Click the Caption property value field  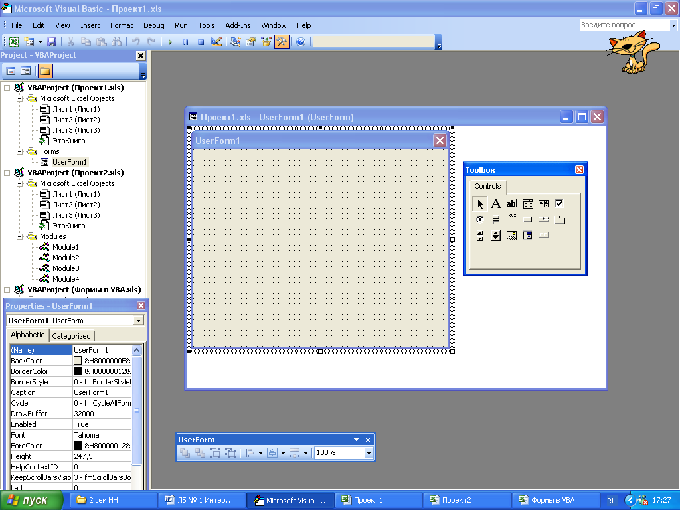(102, 392)
